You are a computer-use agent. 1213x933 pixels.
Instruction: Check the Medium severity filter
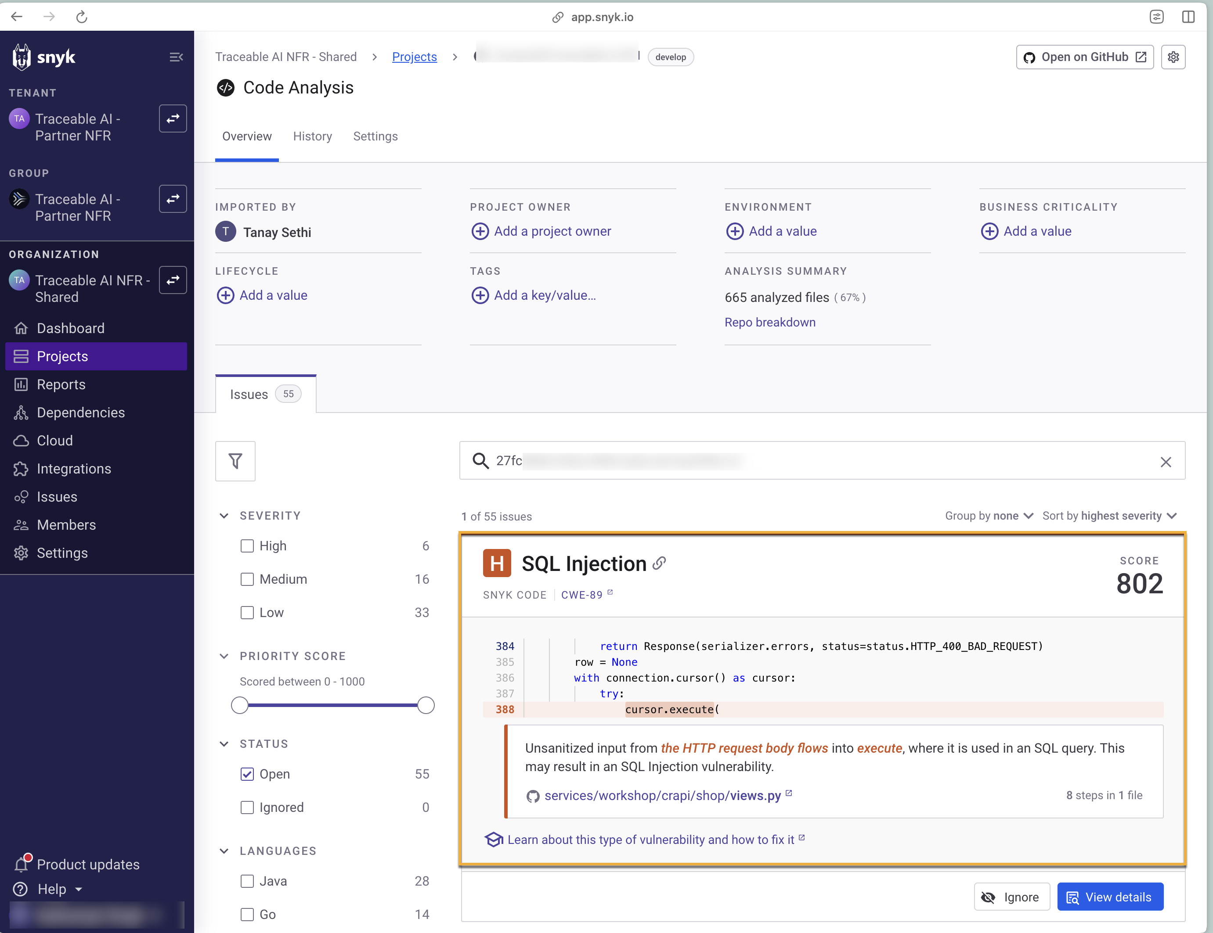point(247,579)
